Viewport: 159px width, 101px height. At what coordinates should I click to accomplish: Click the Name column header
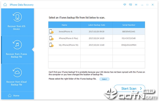(64, 25)
